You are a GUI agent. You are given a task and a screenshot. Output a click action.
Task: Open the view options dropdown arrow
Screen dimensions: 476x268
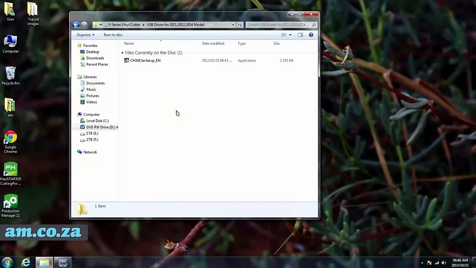290,35
